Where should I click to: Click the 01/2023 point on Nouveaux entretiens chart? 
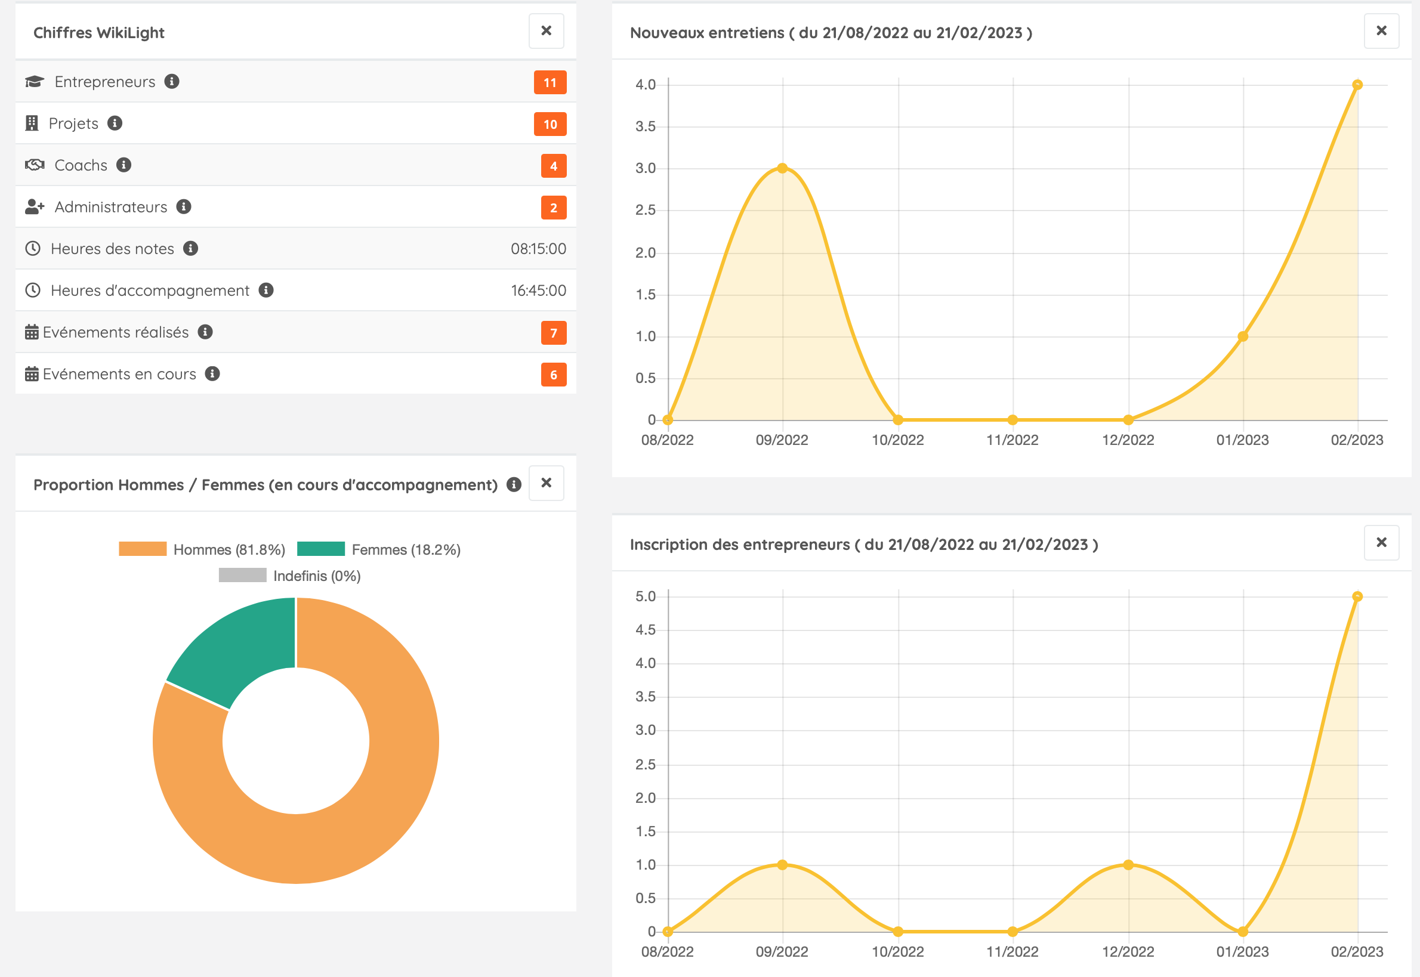coord(1242,336)
